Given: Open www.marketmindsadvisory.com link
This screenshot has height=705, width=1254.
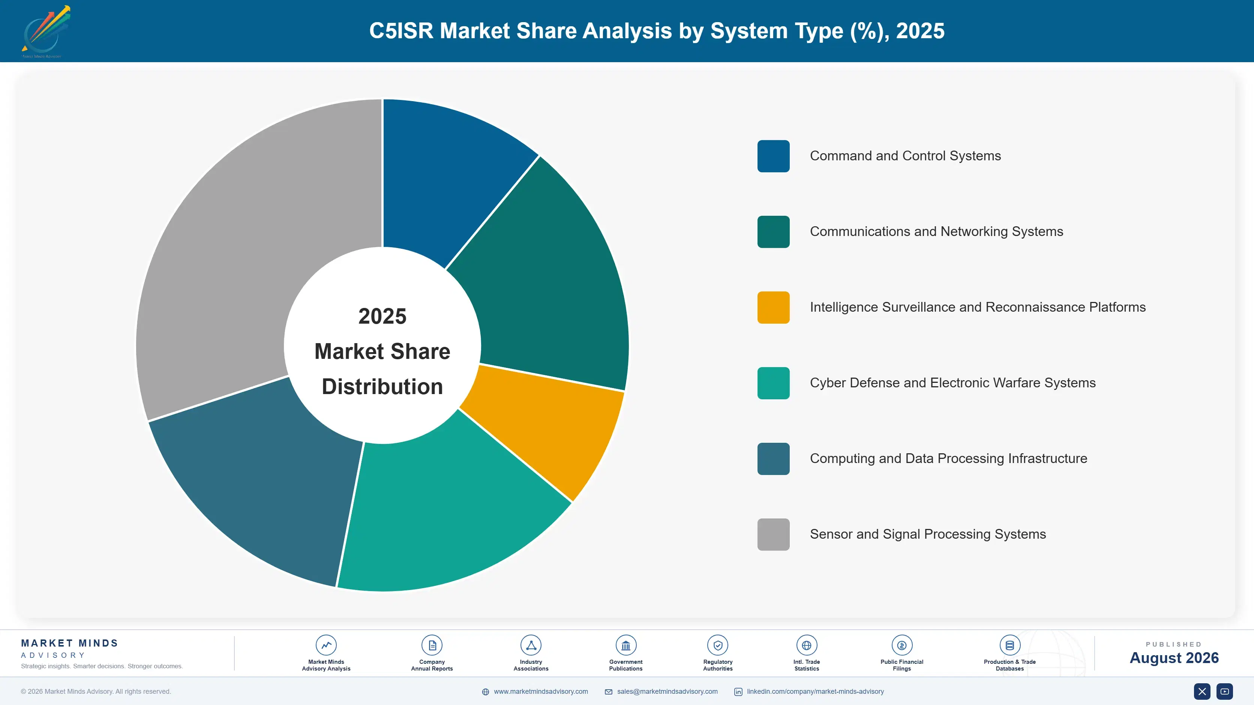Looking at the screenshot, I should tap(541, 692).
